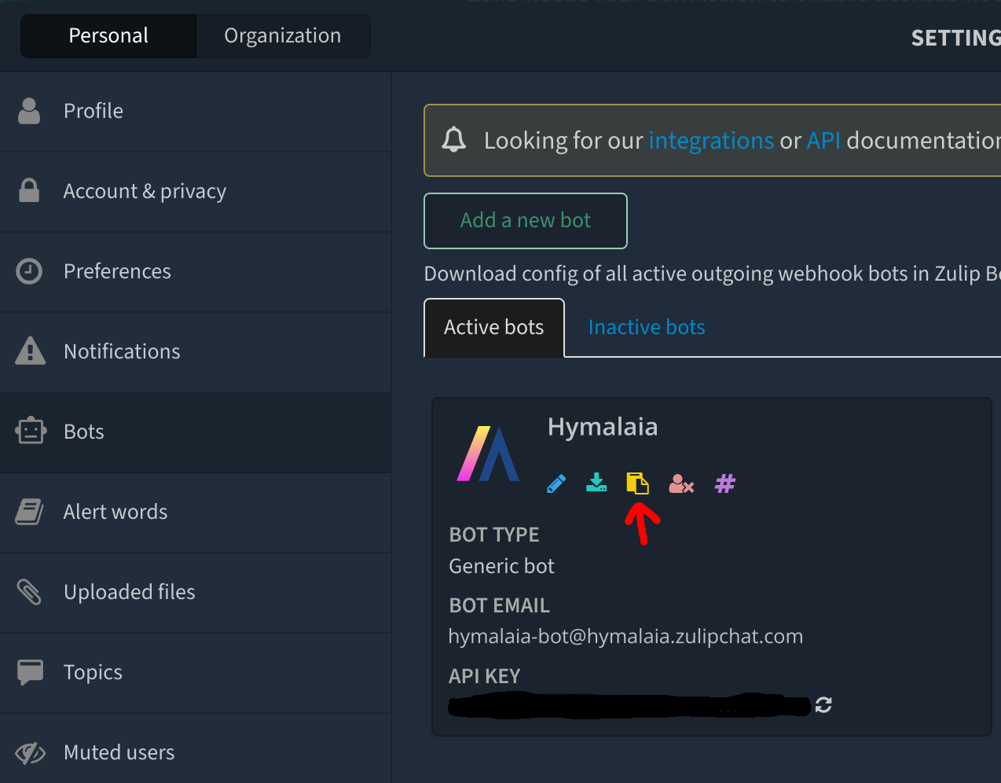Click the bot email hymalaia-bot@hymalaia.zulipchat.com
This screenshot has height=783, width=1001.
(x=625, y=636)
